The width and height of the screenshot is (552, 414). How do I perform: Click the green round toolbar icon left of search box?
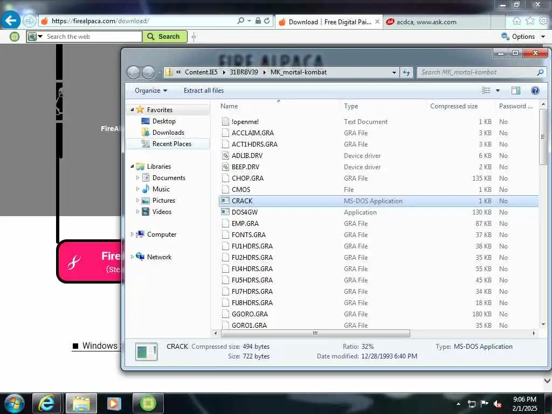pyautogui.click(x=15, y=36)
